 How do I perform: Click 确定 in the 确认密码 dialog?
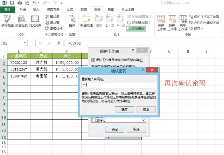pyautogui.click(x=125, y=110)
